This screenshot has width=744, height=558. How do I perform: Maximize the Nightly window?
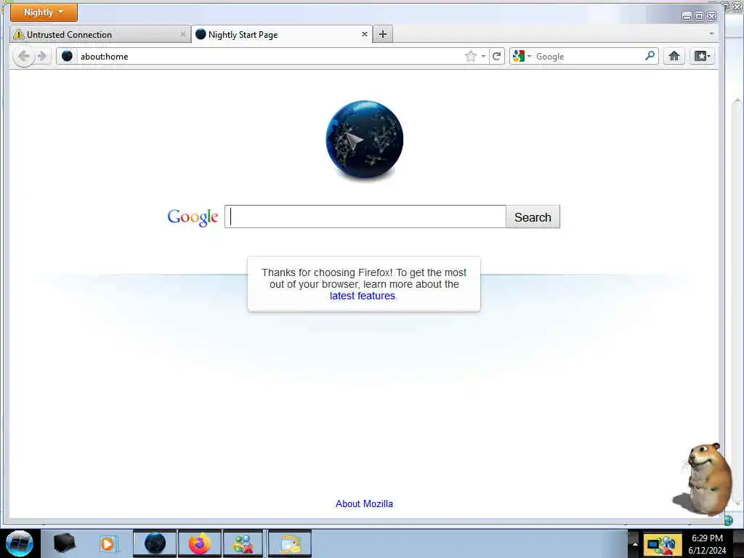coord(700,17)
